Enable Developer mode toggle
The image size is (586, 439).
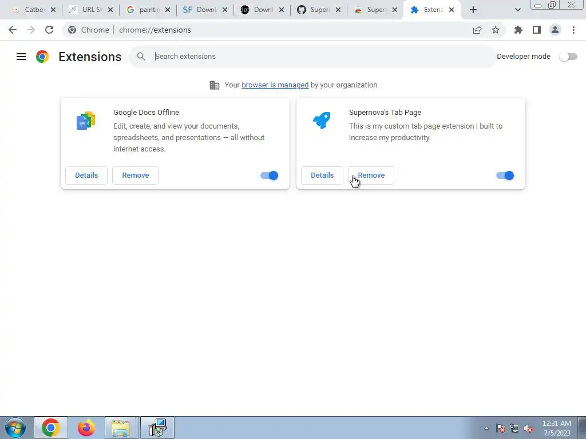(568, 57)
